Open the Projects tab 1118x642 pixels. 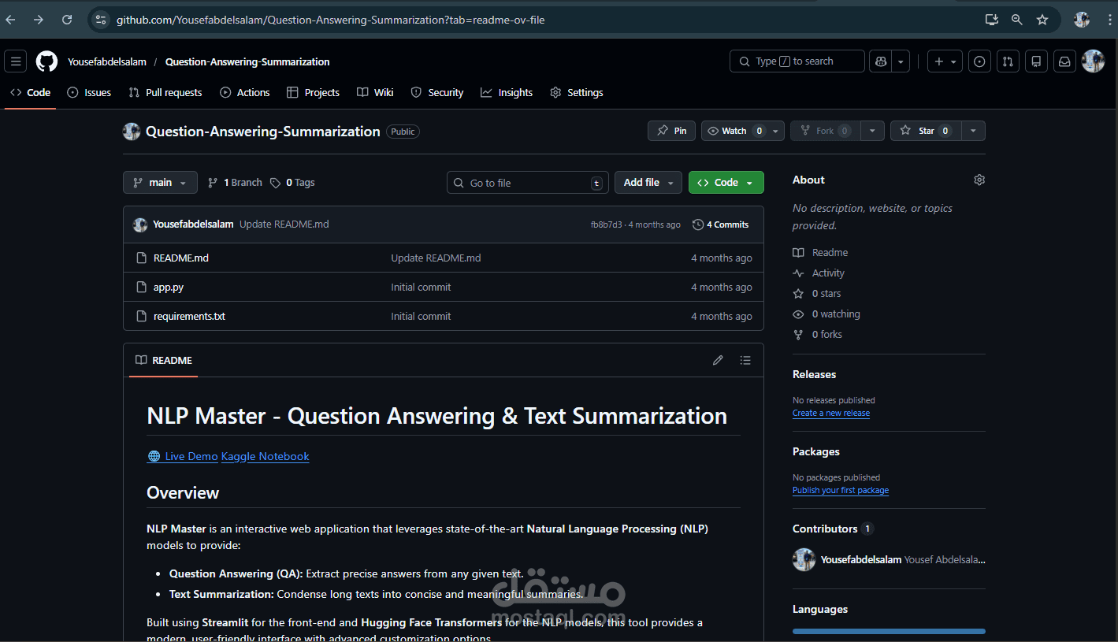point(314,92)
